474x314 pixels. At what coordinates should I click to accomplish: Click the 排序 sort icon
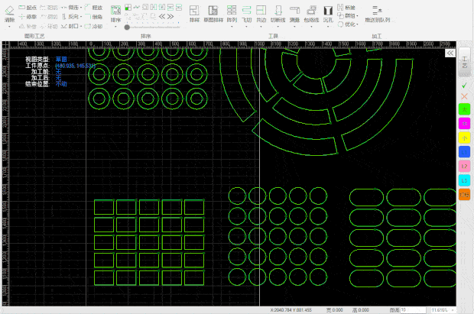(x=115, y=11)
